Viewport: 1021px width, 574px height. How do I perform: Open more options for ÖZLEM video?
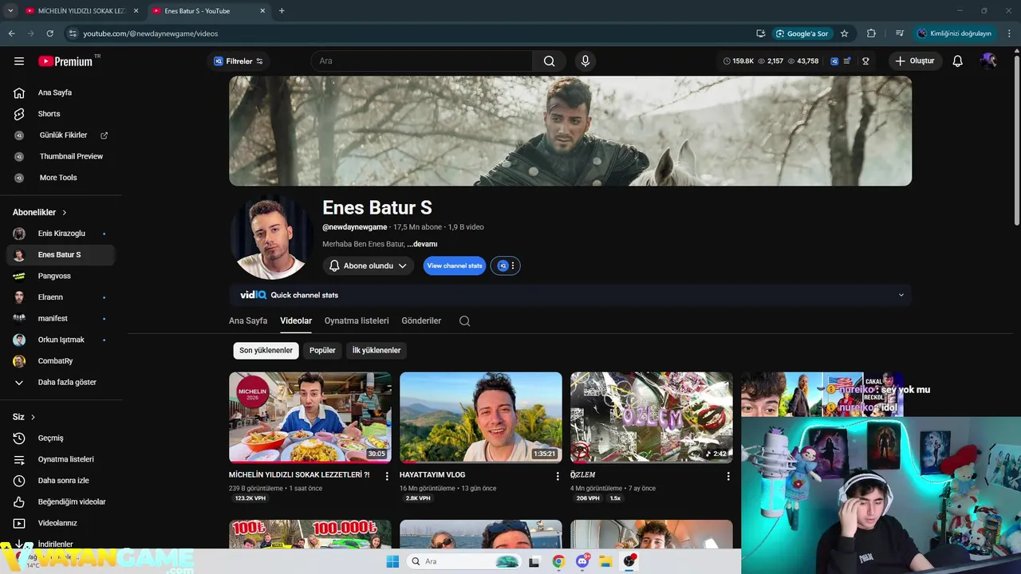(x=728, y=476)
